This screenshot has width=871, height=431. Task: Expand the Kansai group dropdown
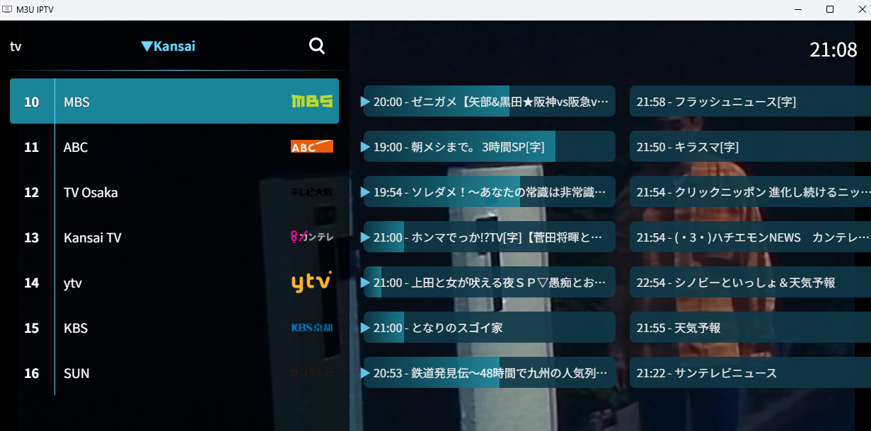point(168,47)
